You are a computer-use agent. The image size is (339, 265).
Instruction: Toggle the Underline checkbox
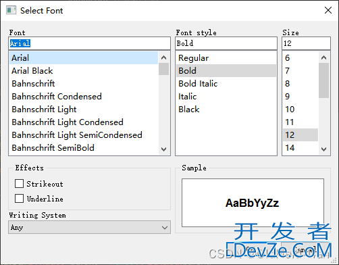pos(19,198)
